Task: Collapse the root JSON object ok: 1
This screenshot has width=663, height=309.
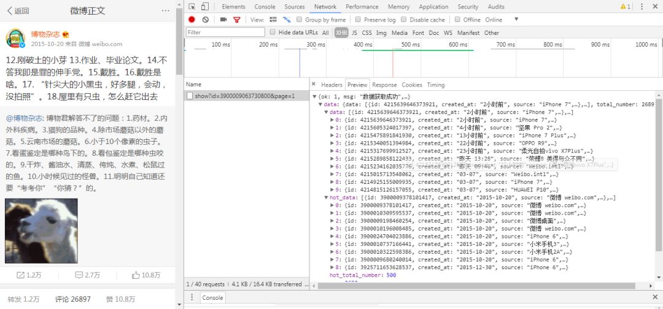Action: [x=314, y=97]
